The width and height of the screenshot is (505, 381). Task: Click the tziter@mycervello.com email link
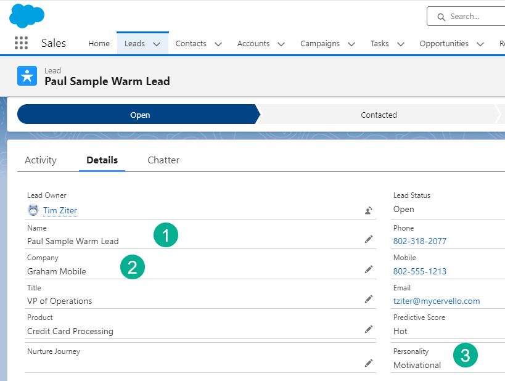pyautogui.click(x=436, y=301)
